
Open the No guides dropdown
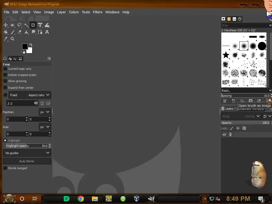pos(27,153)
